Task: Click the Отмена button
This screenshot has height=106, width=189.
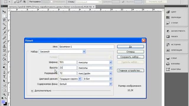Action: (x=131, y=52)
